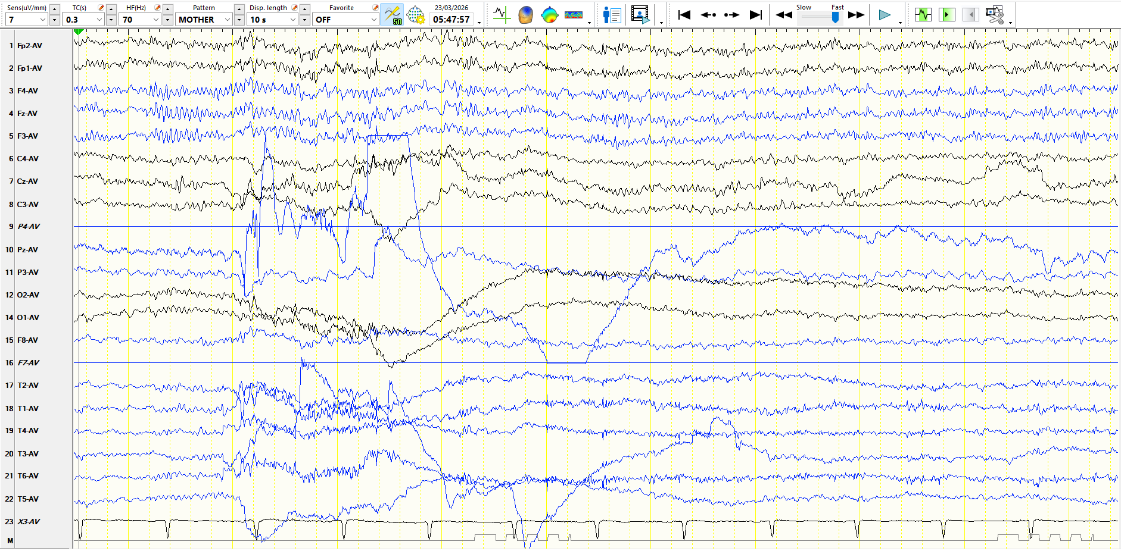This screenshot has width=1121, height=551.
Task: Click the green event marker above the traces
Action: pyautogui.click(x=78, y=32)
